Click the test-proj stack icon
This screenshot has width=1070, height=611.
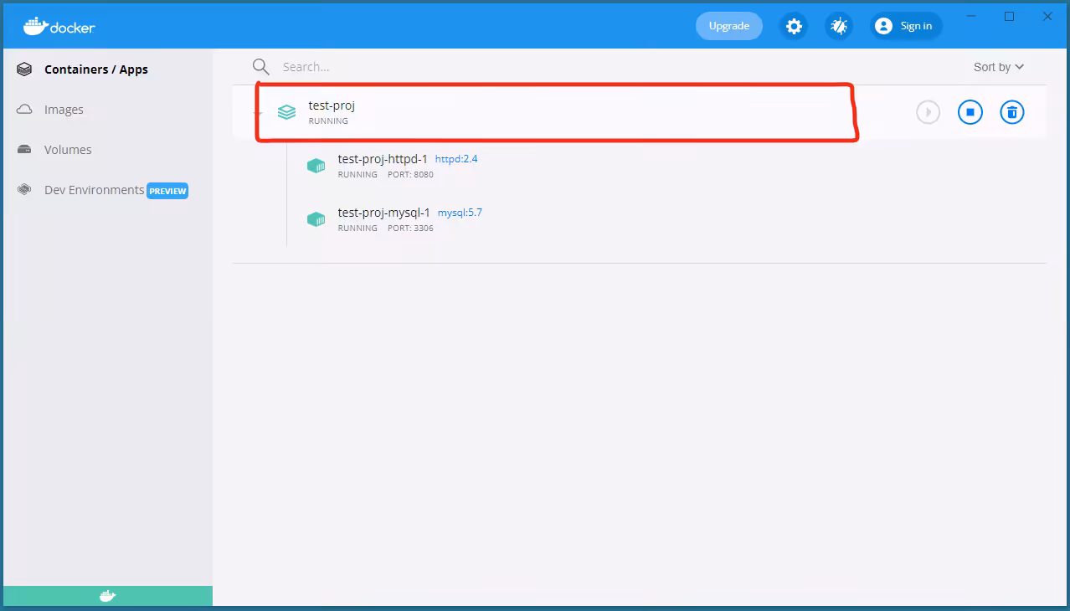(286, 112)
